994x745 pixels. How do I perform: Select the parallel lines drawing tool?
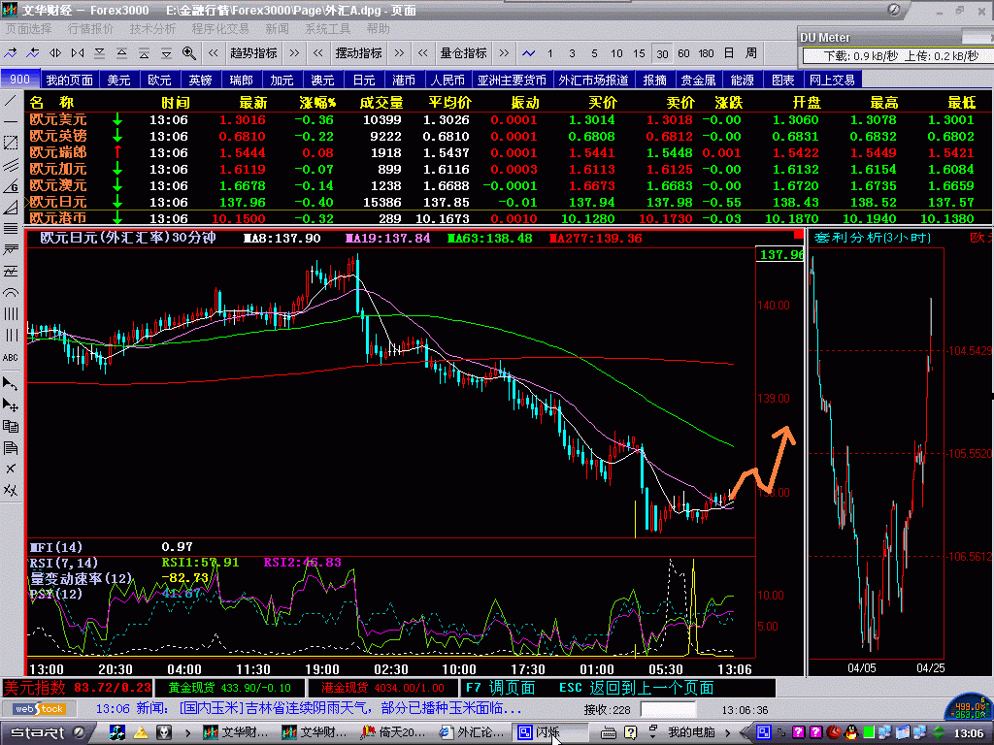[10, 165]
